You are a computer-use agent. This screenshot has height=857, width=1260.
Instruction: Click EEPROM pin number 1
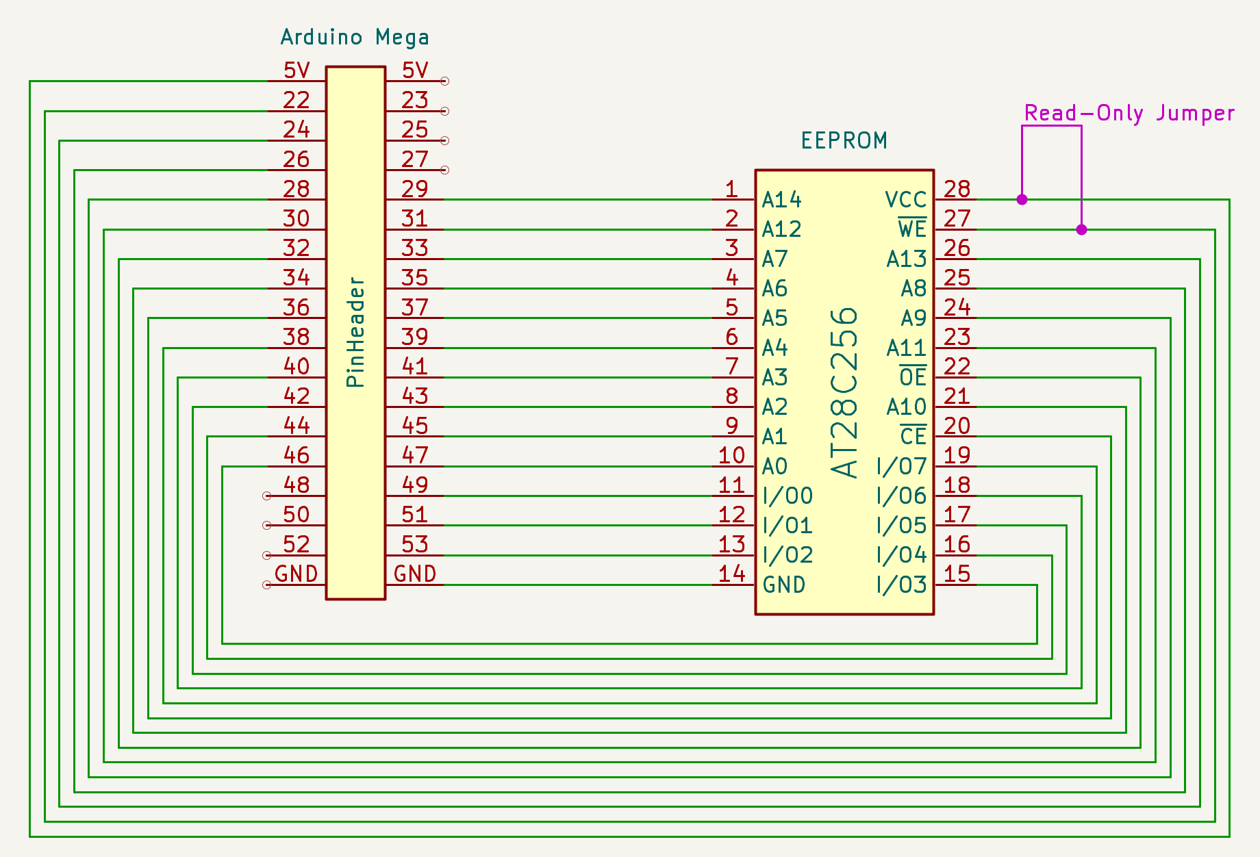click(731, 189)
